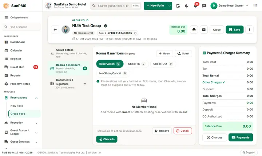The height and width of the screenshot is (156, 262).
Task: Select the Check-In tab
Action: click(x=136, y=64)
